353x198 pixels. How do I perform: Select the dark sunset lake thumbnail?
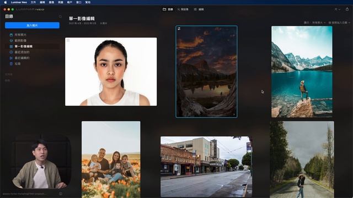[x=206, y=71]
